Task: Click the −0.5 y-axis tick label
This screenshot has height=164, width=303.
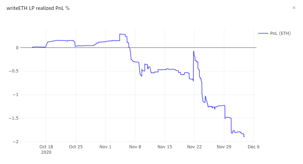Action: (14, 71)
